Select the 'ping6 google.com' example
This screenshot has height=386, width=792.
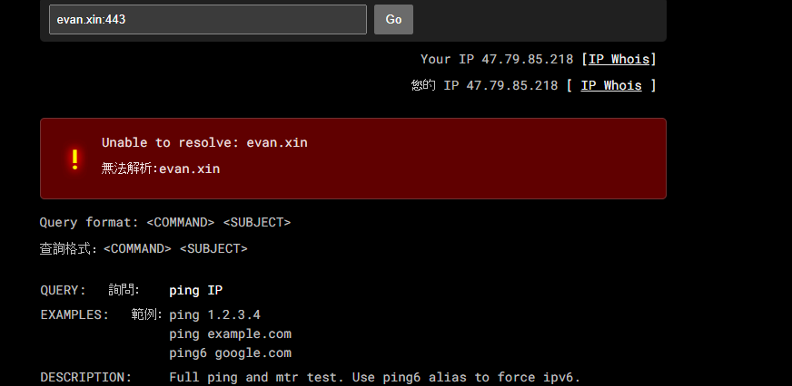click(231, 352)
